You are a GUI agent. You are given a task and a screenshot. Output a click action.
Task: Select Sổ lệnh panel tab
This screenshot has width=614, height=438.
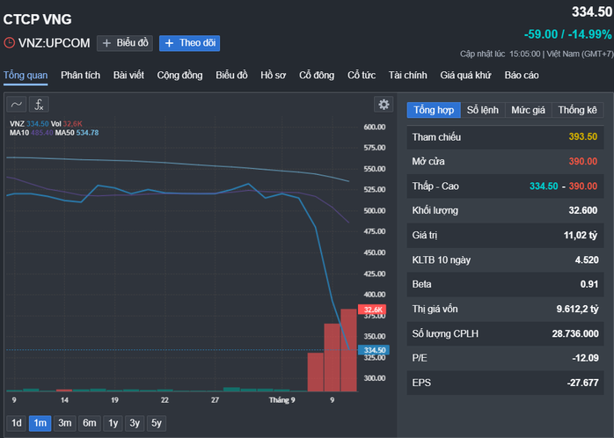483,110
